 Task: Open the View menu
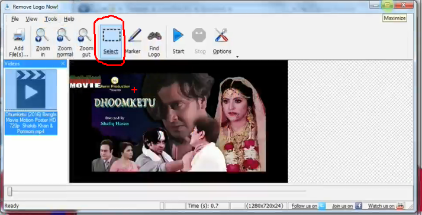pyautogui.click(x=31, y=19)
